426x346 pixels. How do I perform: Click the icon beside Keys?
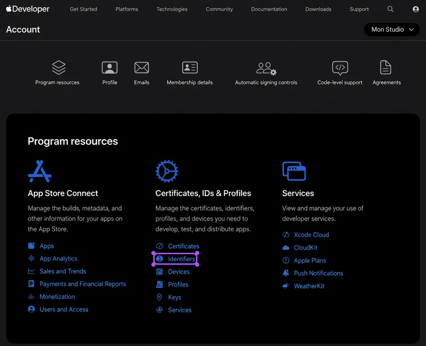tap(159, 297)
